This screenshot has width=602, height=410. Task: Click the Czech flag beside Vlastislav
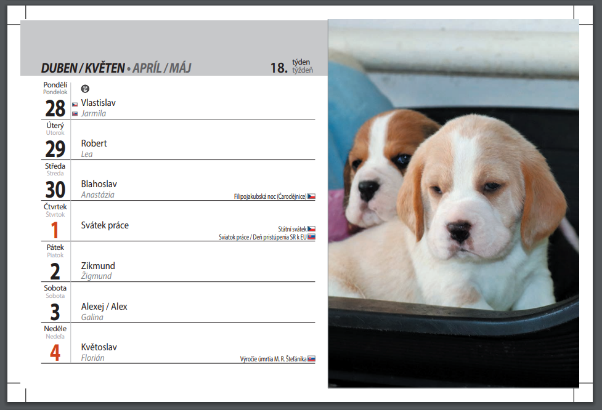[x=75, y=105]
